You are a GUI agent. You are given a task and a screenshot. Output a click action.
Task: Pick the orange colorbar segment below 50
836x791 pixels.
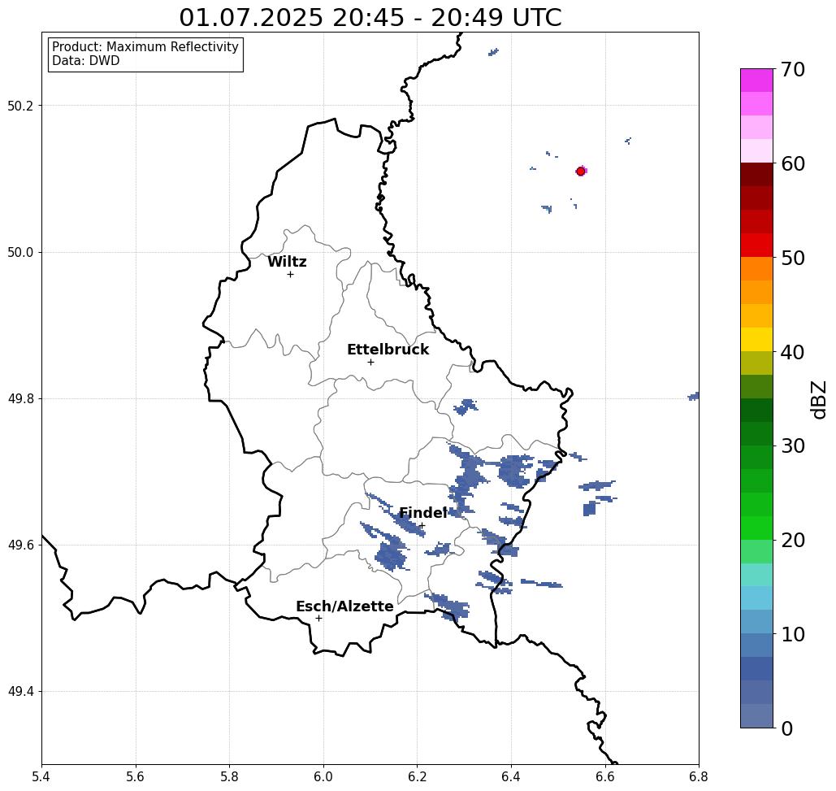coord(756,269)
